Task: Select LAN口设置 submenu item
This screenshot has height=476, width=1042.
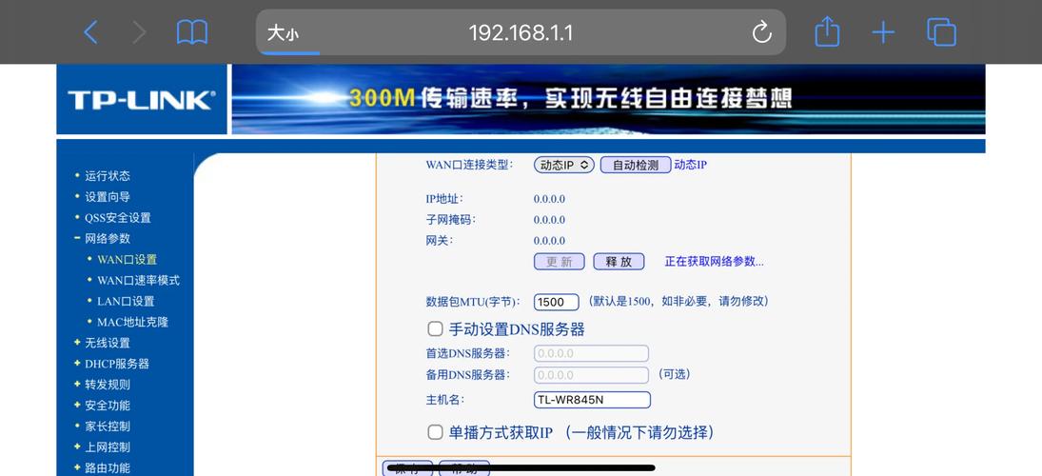Action: [x=126, y=301]
